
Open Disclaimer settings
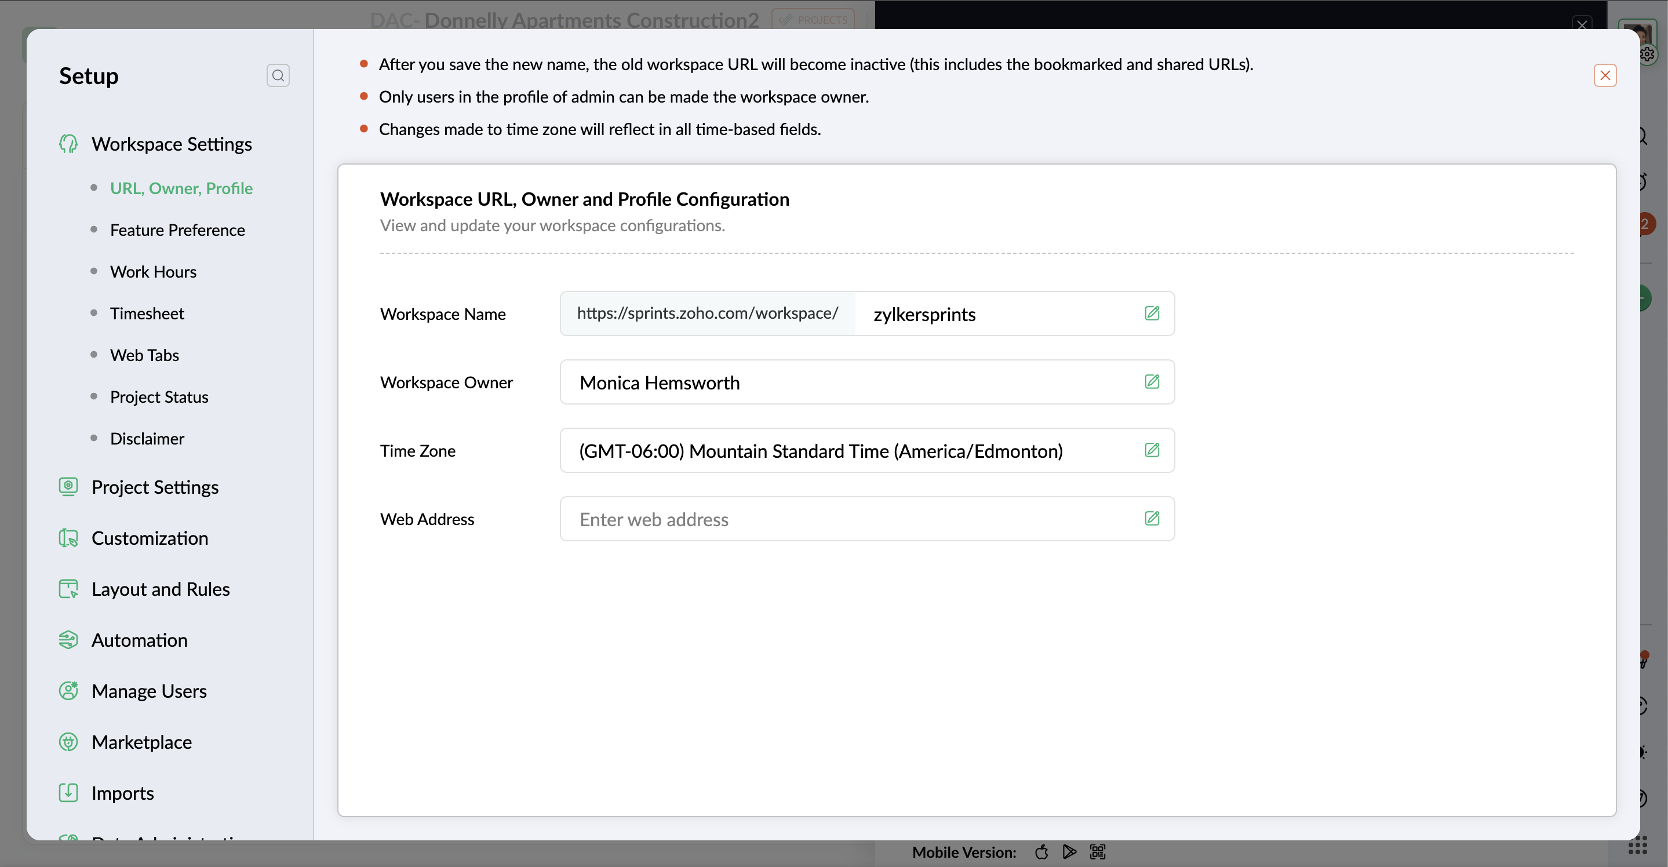[x=147, y=438]
